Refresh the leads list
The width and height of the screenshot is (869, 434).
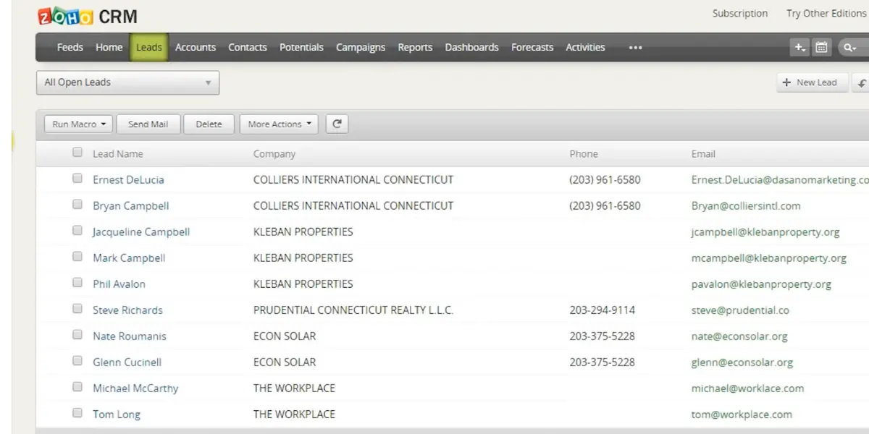(x=337, y=124)
